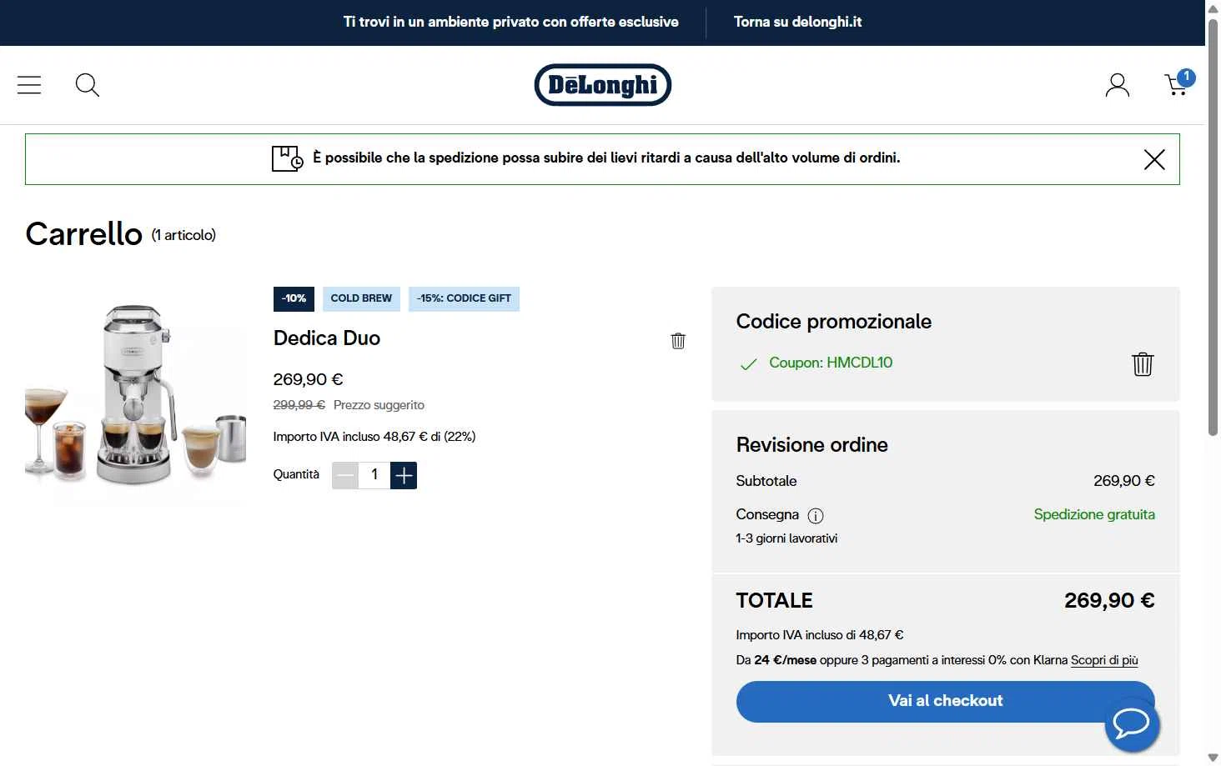
Task: Click the Spedizione gratuita text
Action: (1094, 514)
